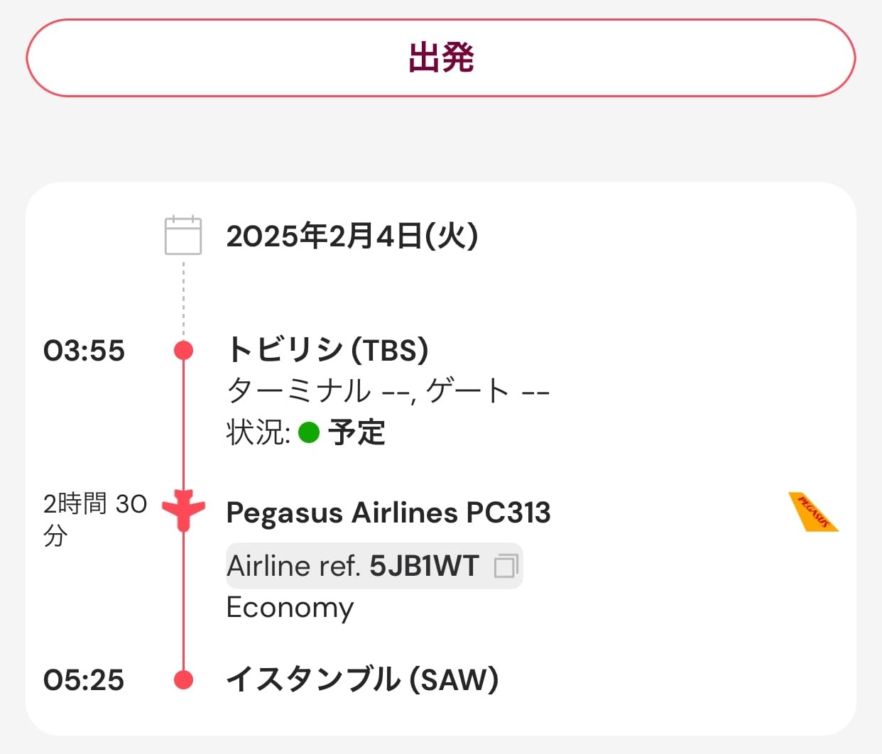Select the Istanbul arrival timeline dot

coord(183,679)
